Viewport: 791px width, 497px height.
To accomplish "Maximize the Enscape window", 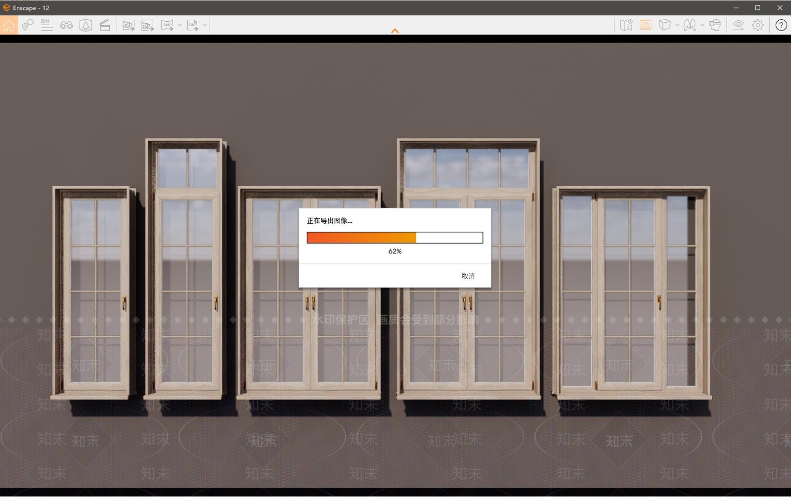I will pos(757,8).
